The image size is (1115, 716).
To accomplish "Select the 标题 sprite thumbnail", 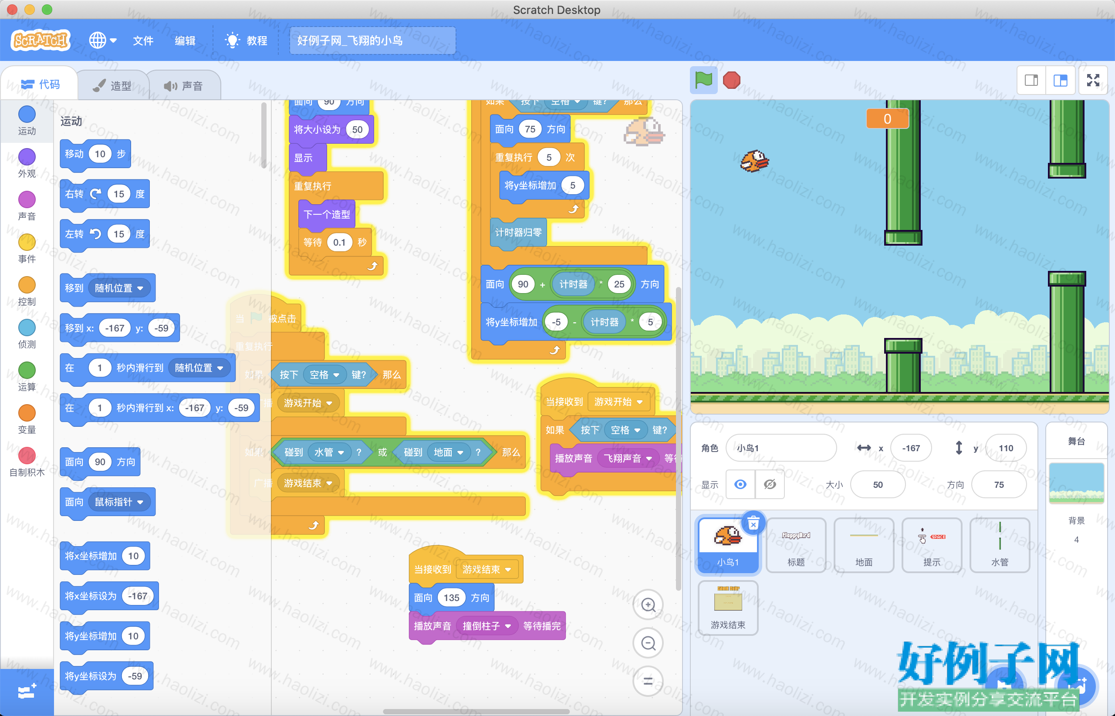I will (796, 545).
